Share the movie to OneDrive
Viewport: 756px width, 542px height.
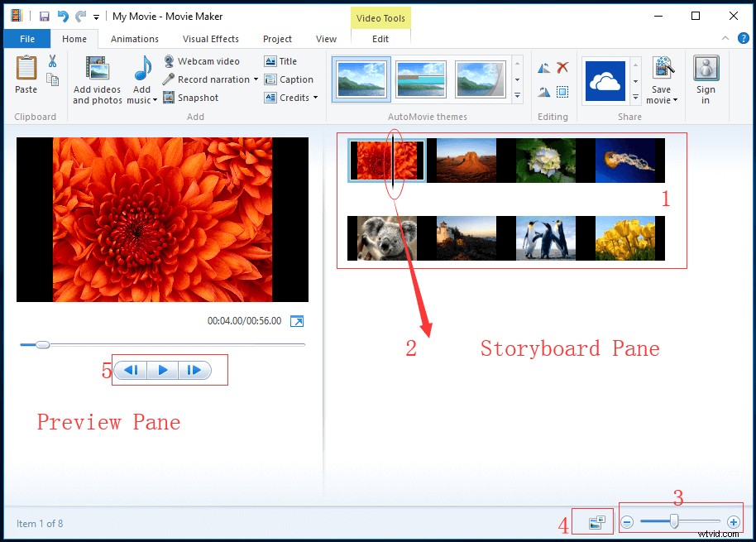[606, 79]
